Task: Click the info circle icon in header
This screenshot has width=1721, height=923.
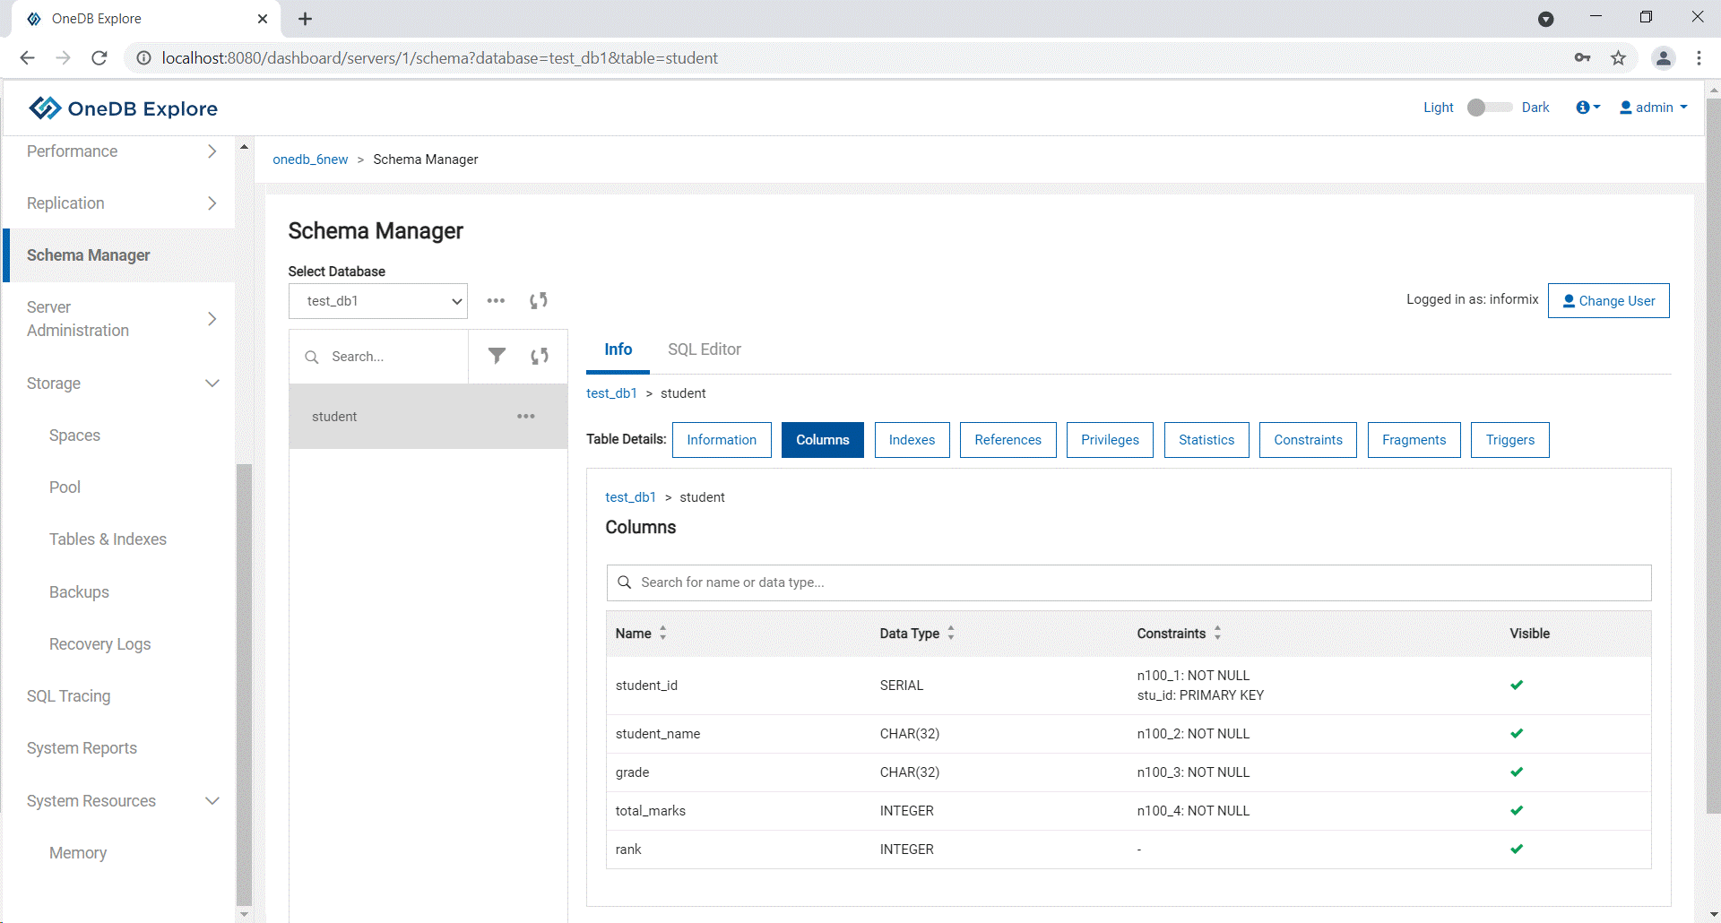Action: coord(1586,108)
